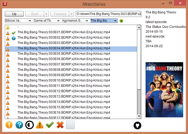Select The.Big.Bang.Theory.S03E14 file name
Screen dimensions: 188x134
point(64,102)
